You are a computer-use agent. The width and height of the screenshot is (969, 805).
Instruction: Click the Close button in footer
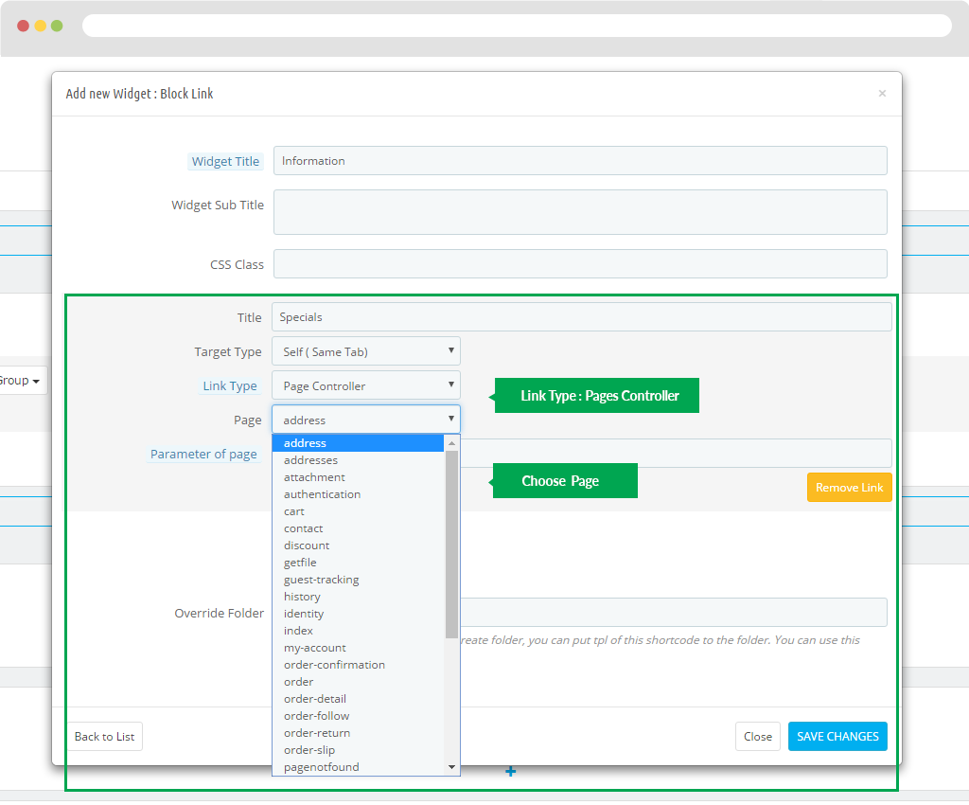point(757,737)
